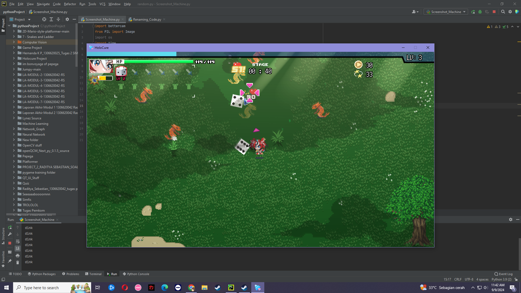Start debugging with the bug icon
This screenshot has height=293, width=521.
pyautogui.click(x=480, y=12)
